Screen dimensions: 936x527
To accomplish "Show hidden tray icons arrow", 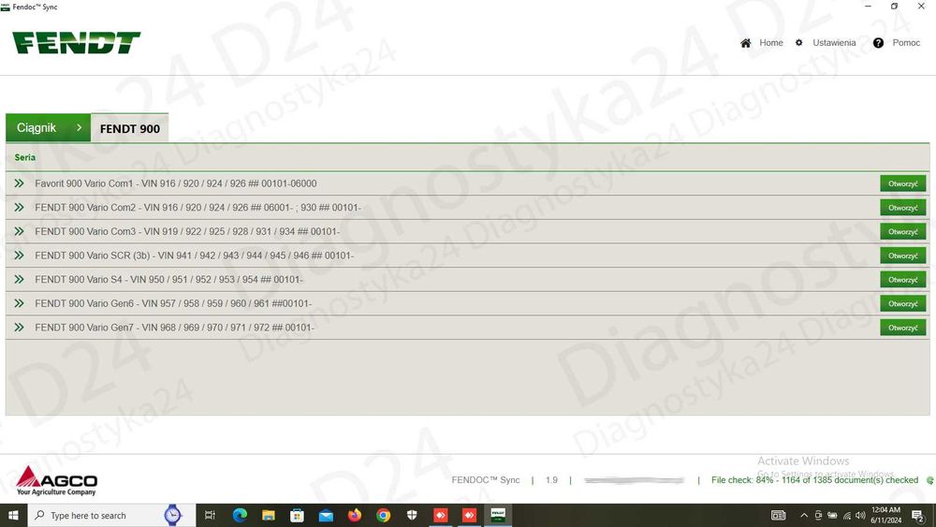I will [x=804, y=515].
